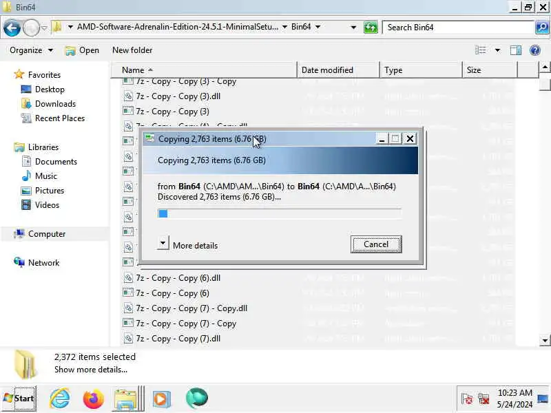Click the green round taskbar icon
Image resolution: width=551 pixels, height=413 pixels.
197,399
